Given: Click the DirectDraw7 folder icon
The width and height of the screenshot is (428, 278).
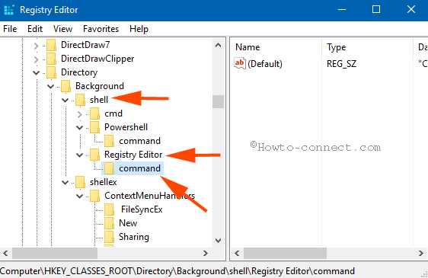Looking at the screenshot, I should tap(51, 45).
